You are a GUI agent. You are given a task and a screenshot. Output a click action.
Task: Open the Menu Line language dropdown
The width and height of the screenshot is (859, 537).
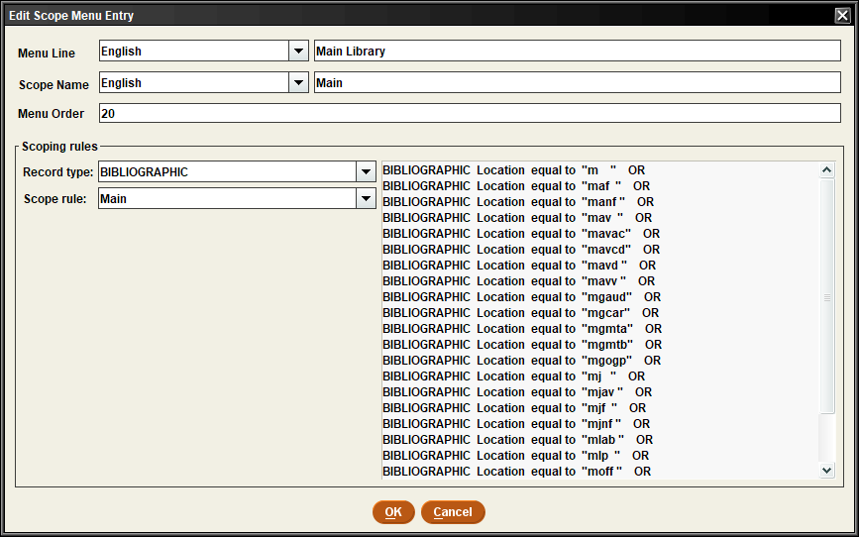click(x=298, y=52)
